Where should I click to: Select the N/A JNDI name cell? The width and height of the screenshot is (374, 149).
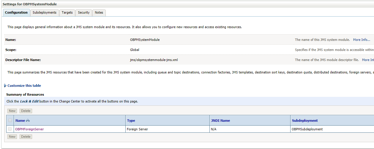pos(250,129)
